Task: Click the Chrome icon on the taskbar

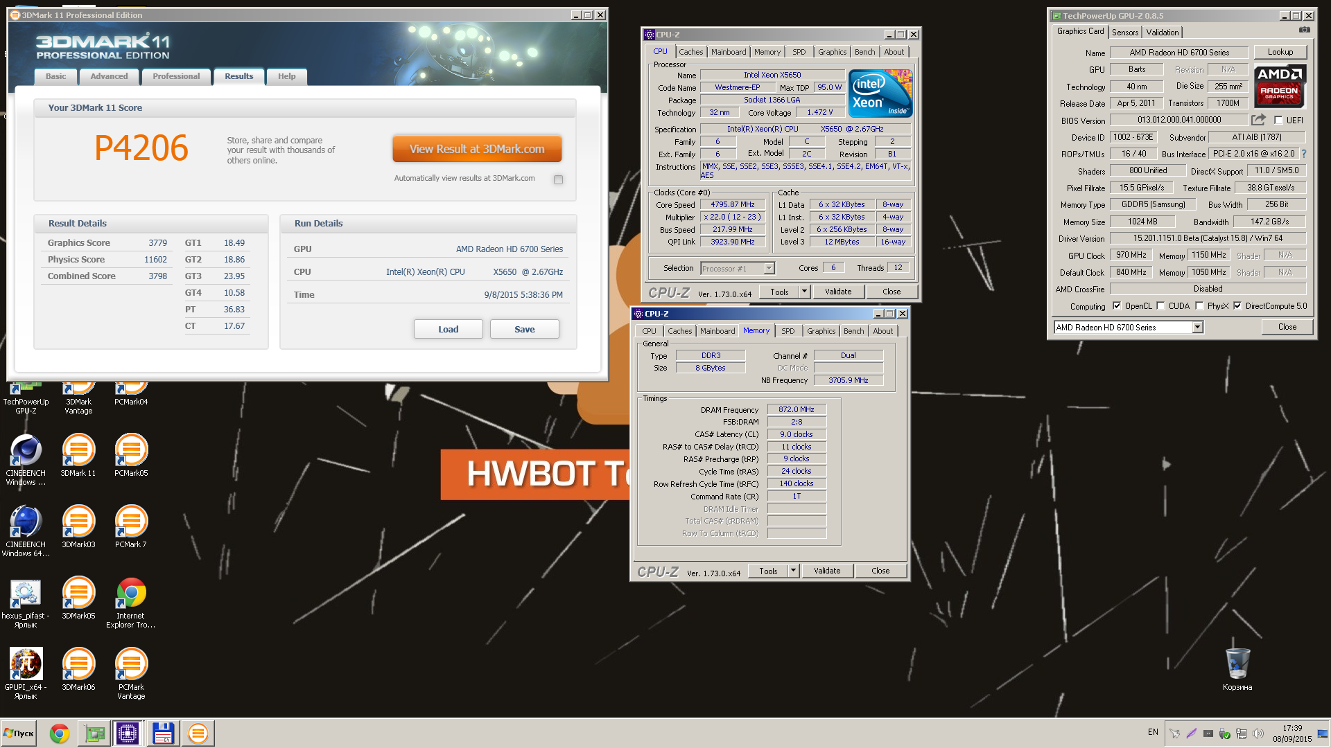Action: (x=60, y=733)
